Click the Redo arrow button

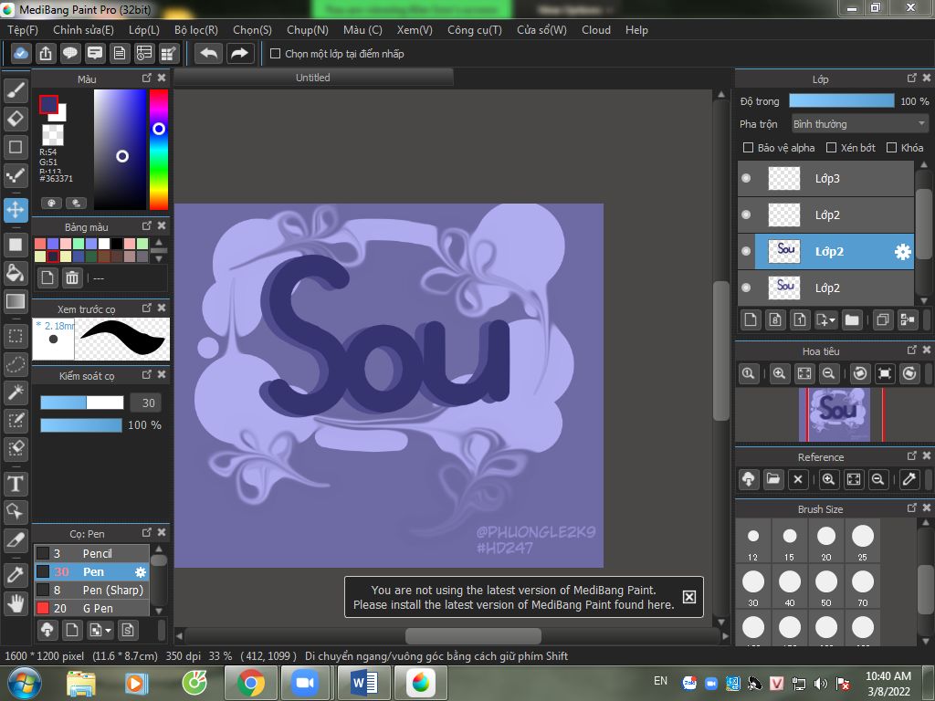(240, 54)
